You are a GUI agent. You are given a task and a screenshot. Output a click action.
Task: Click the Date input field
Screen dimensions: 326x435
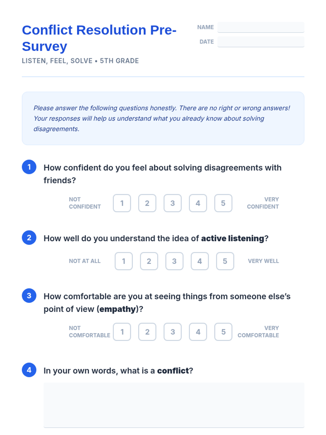pyautogui.click(x=261, y=42)
